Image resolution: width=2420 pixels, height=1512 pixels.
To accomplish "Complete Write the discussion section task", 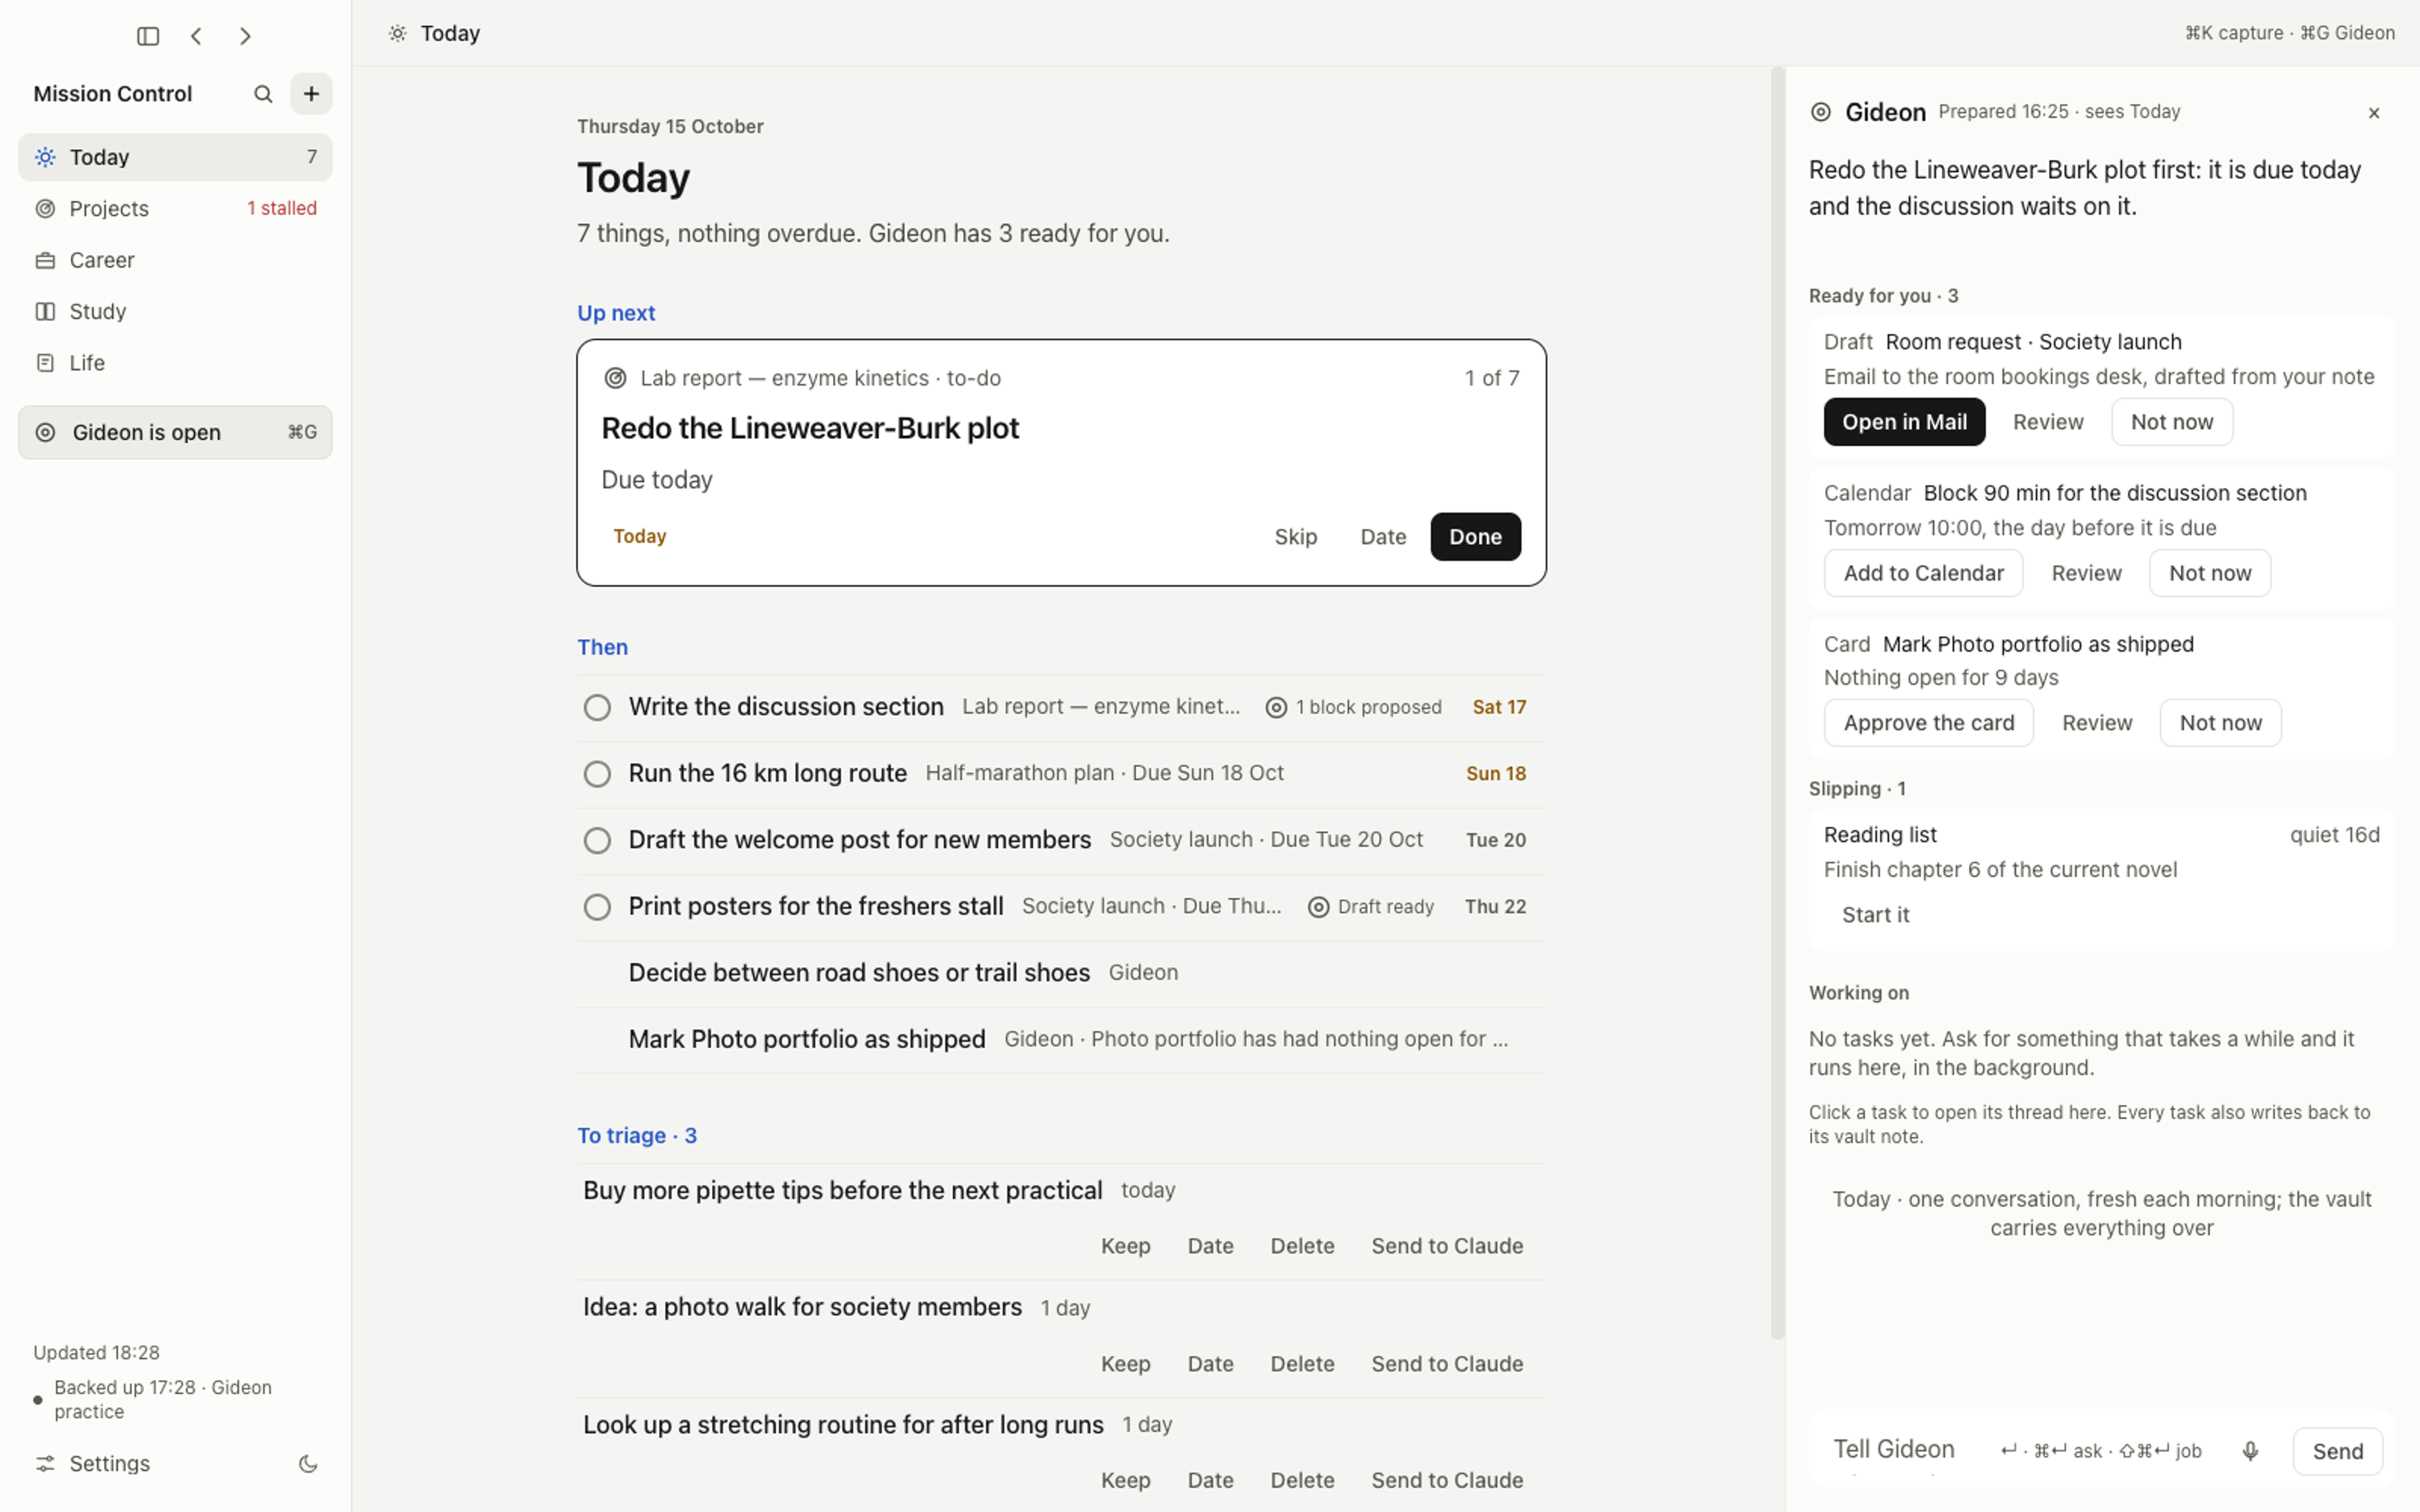I will coord(597,707).
